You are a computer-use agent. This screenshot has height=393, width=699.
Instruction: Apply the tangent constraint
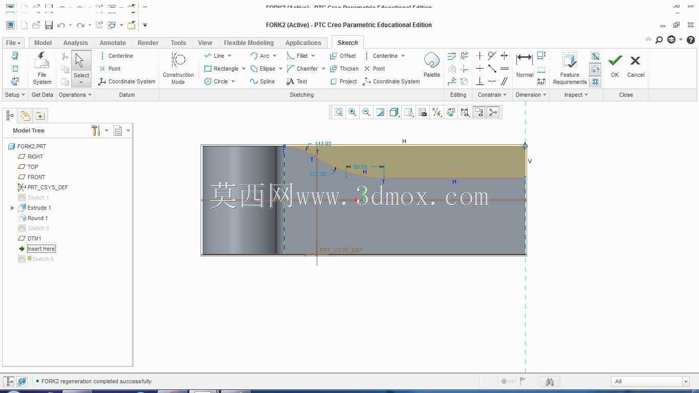(x=492, y=56)
